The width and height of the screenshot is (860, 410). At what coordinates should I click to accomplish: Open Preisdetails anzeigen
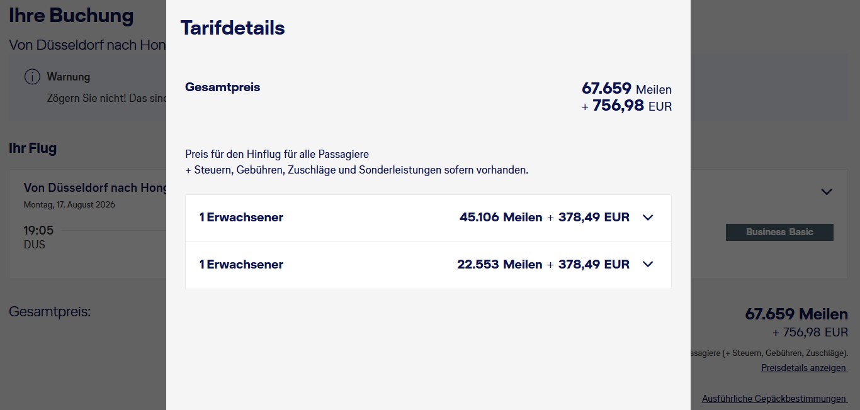tap(803, 367)
